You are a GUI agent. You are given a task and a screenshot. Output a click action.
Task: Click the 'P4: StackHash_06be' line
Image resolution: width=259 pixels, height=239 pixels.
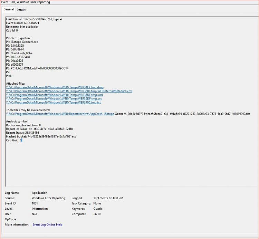pos(19,53)
